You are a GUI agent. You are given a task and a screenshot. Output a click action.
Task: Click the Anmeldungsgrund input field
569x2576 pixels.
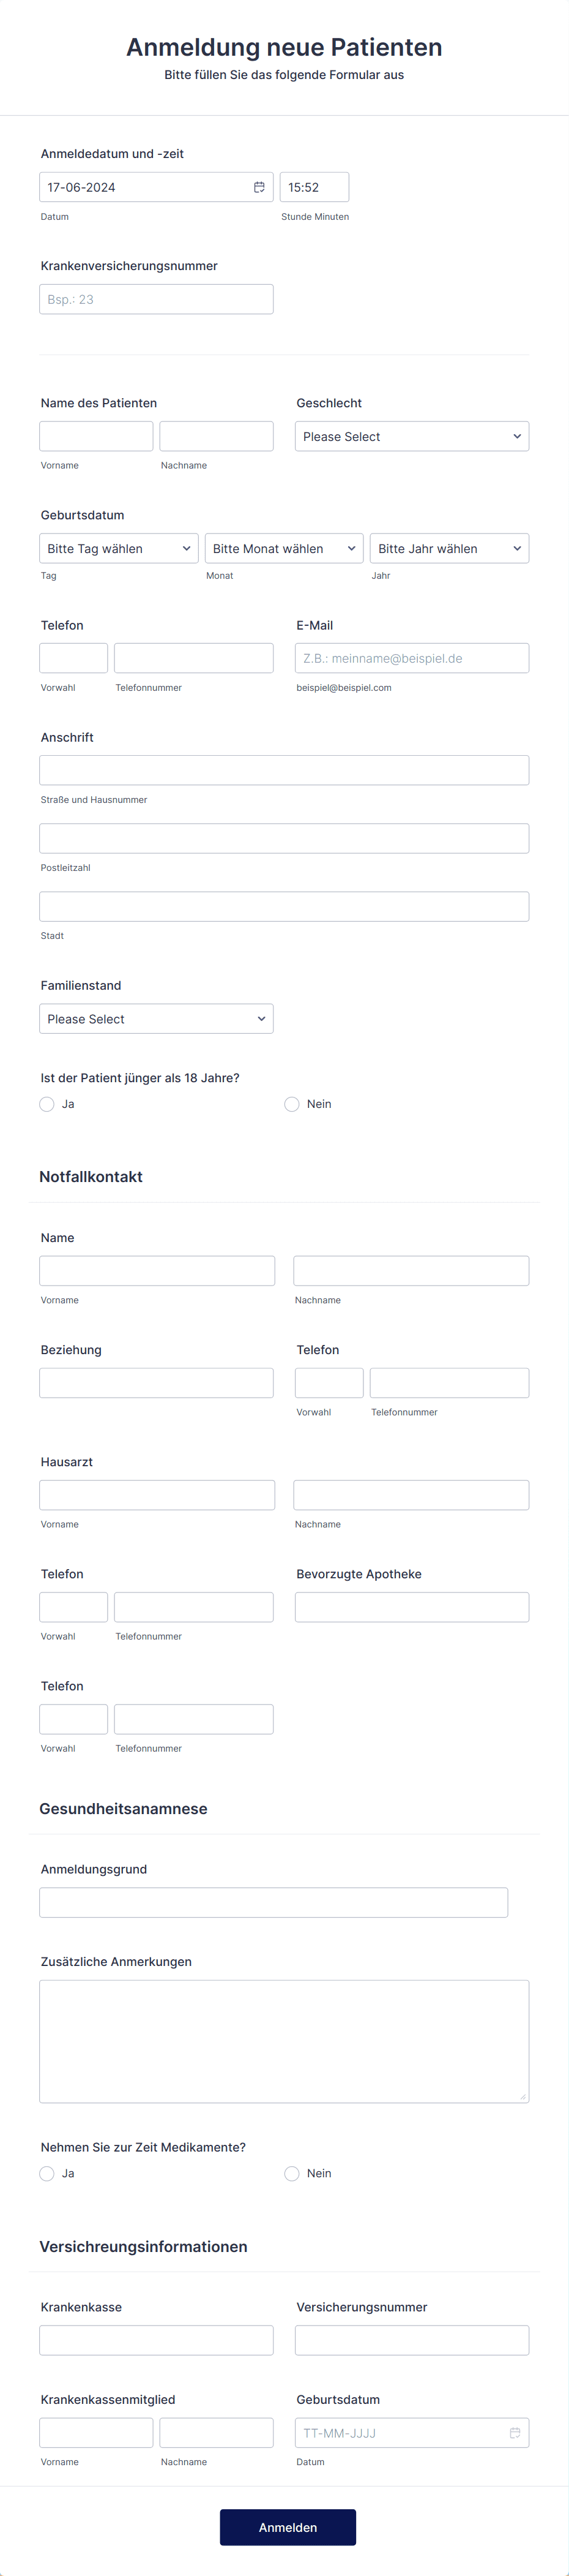click(273, 1902)
